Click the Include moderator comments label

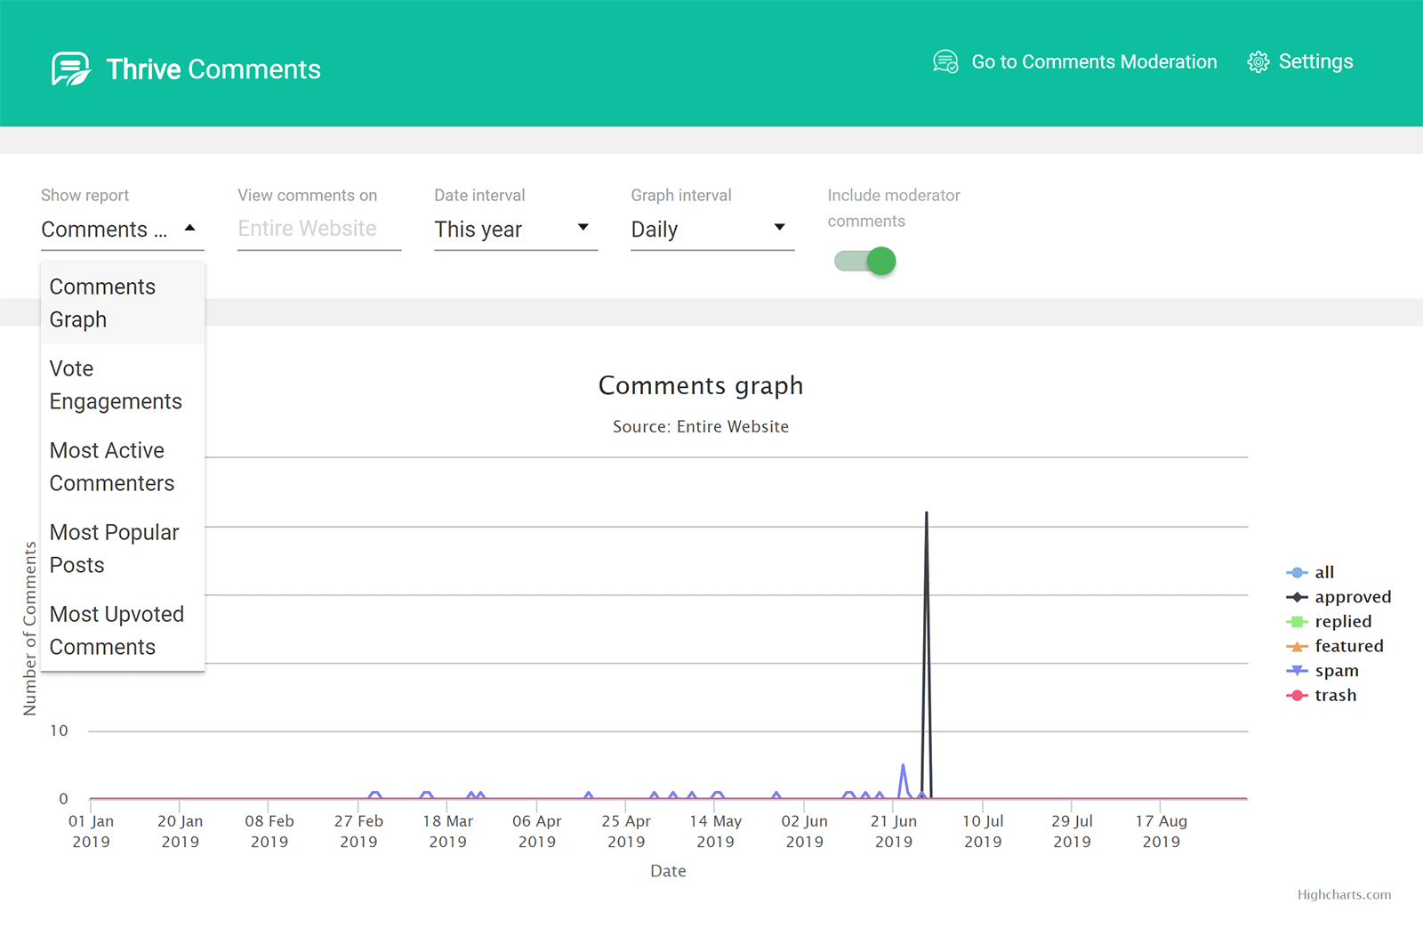point(894,207)
